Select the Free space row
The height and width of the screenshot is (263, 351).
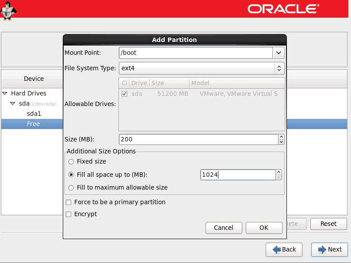point(32,124)
